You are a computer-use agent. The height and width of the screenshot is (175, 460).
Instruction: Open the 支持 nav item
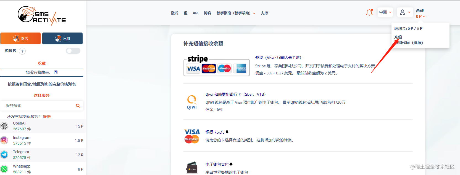(264, 13)
